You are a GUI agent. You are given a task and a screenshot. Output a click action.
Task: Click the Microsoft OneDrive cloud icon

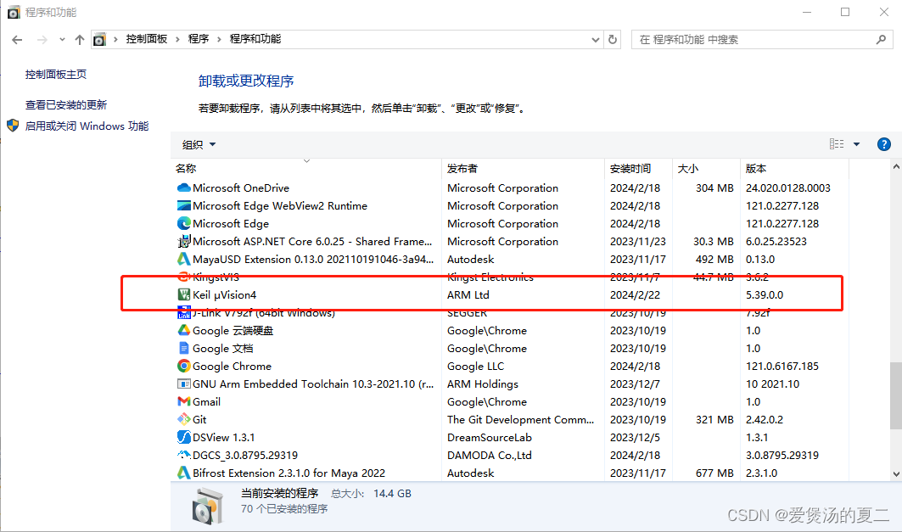pyautogui.click(x=183, y=188)
